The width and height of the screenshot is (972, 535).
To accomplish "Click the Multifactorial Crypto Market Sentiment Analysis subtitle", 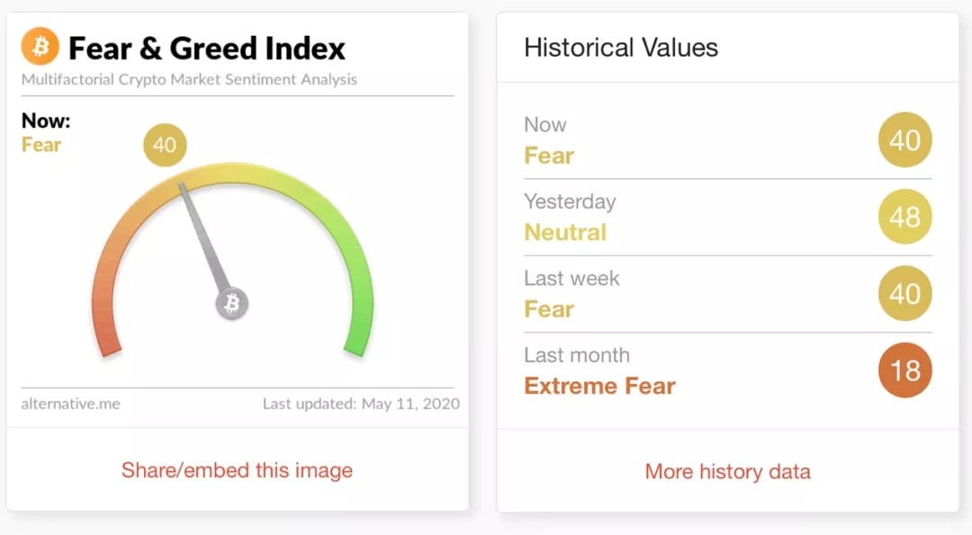I will (189, 79).
